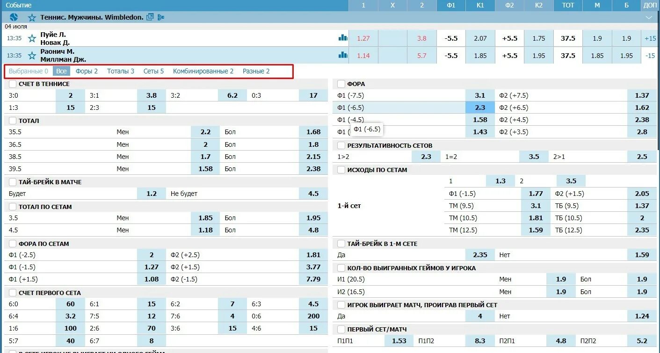This screenshot has width=660, height=353.
Task: Select odds 2.3 for sets 1>2
Action: [426, 157]
